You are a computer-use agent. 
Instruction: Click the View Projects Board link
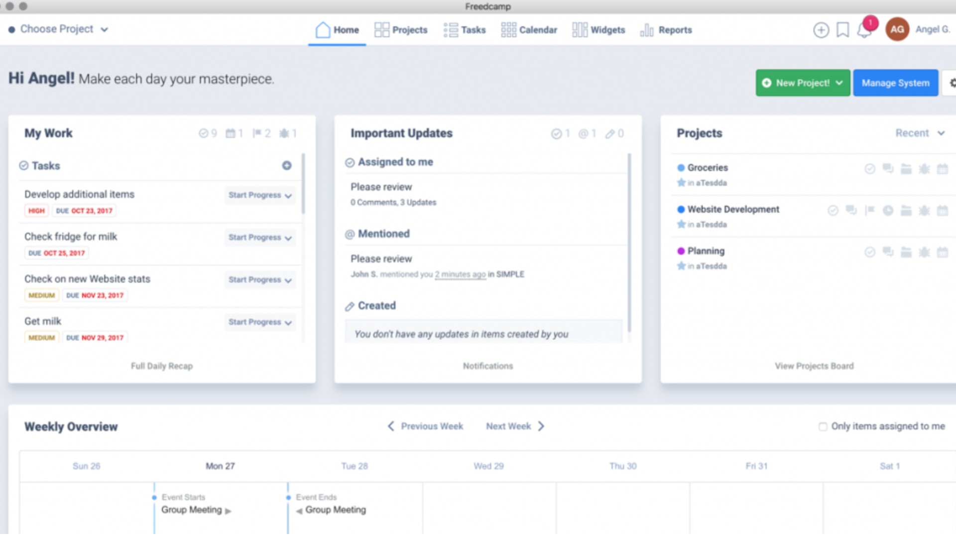[814, 365]
